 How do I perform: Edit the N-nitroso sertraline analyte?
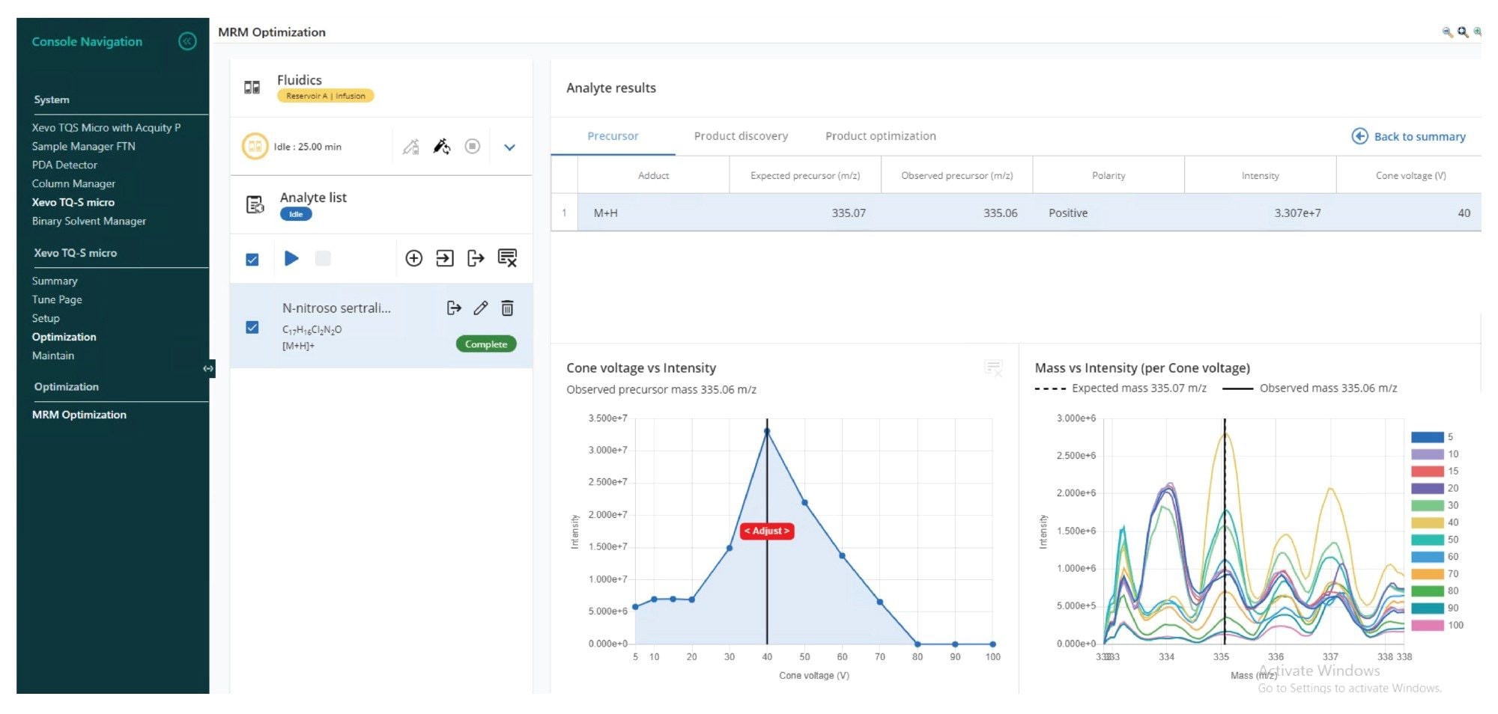tap(481, 308)
